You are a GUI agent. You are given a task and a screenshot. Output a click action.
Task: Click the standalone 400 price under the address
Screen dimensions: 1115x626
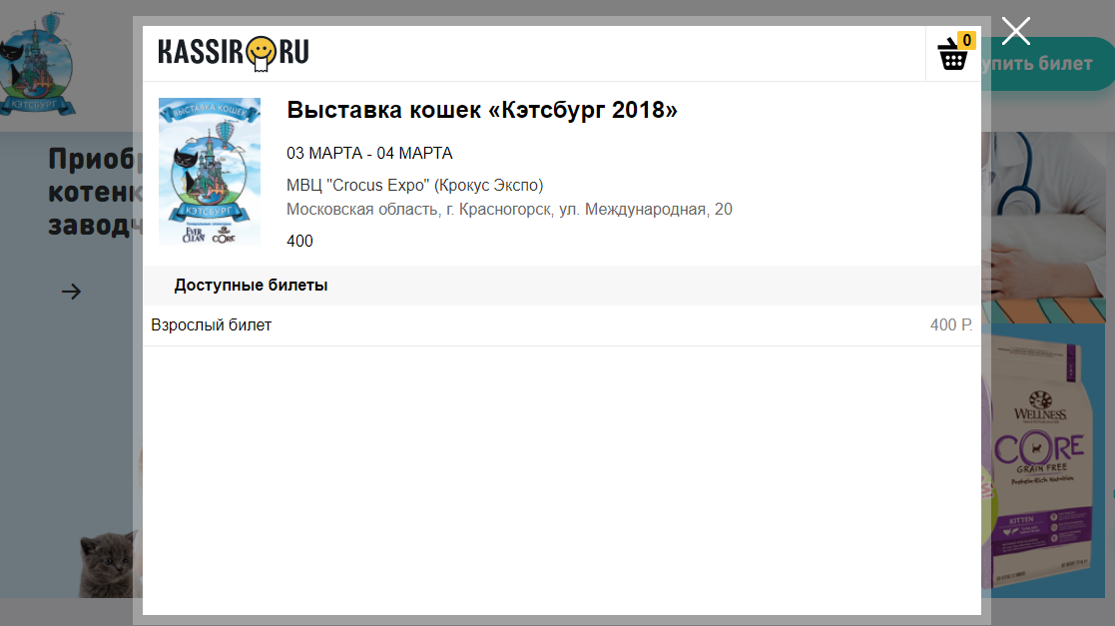pyautogui.click(x=299, y=242)
